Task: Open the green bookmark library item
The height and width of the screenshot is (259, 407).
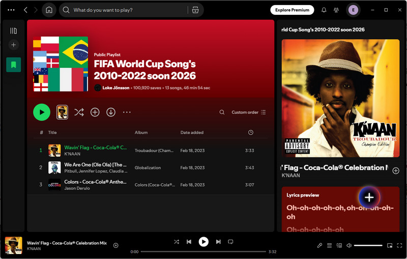Action: click(x=14, y=65)
